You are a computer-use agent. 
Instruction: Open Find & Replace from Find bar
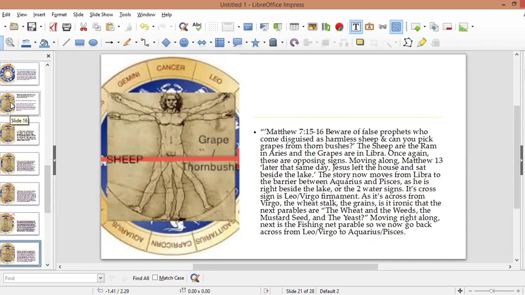[x=195, y=278]
